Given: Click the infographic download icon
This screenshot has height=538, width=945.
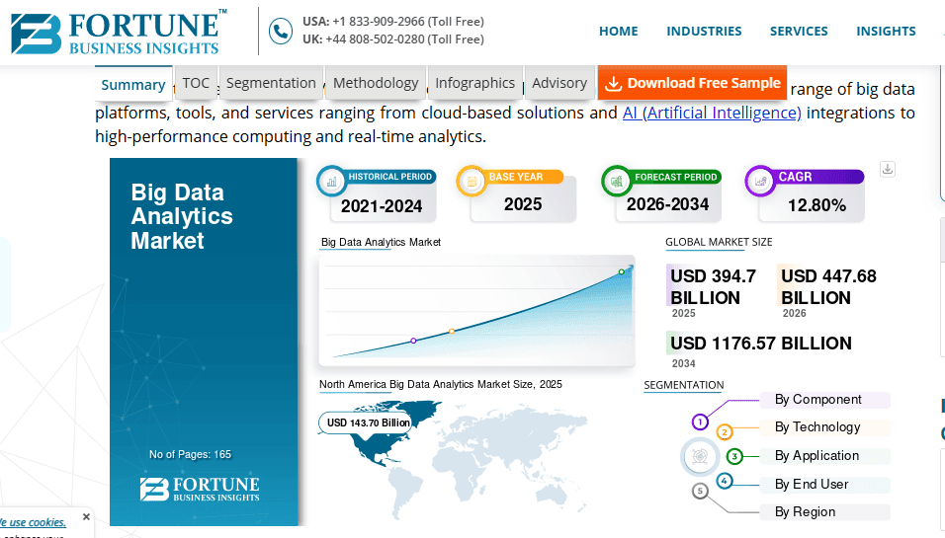Looking at the screenshot, I should 888,169.
